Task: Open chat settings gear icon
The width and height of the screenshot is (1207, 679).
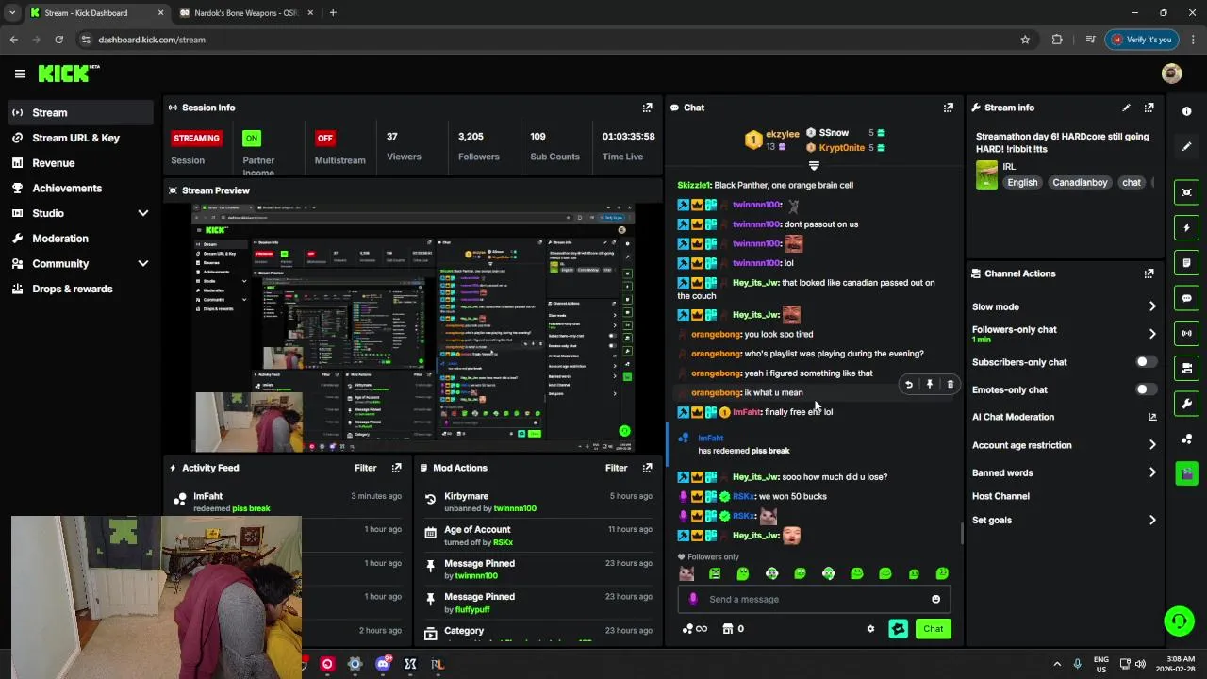Action: click(x=870, y=629)
